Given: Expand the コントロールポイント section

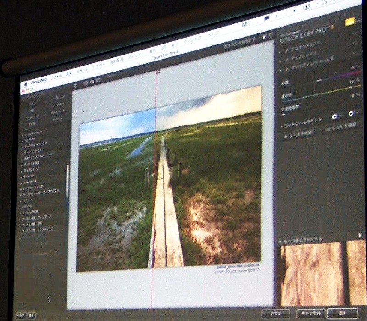Looking at the screenshot, I should click(282, 126).
